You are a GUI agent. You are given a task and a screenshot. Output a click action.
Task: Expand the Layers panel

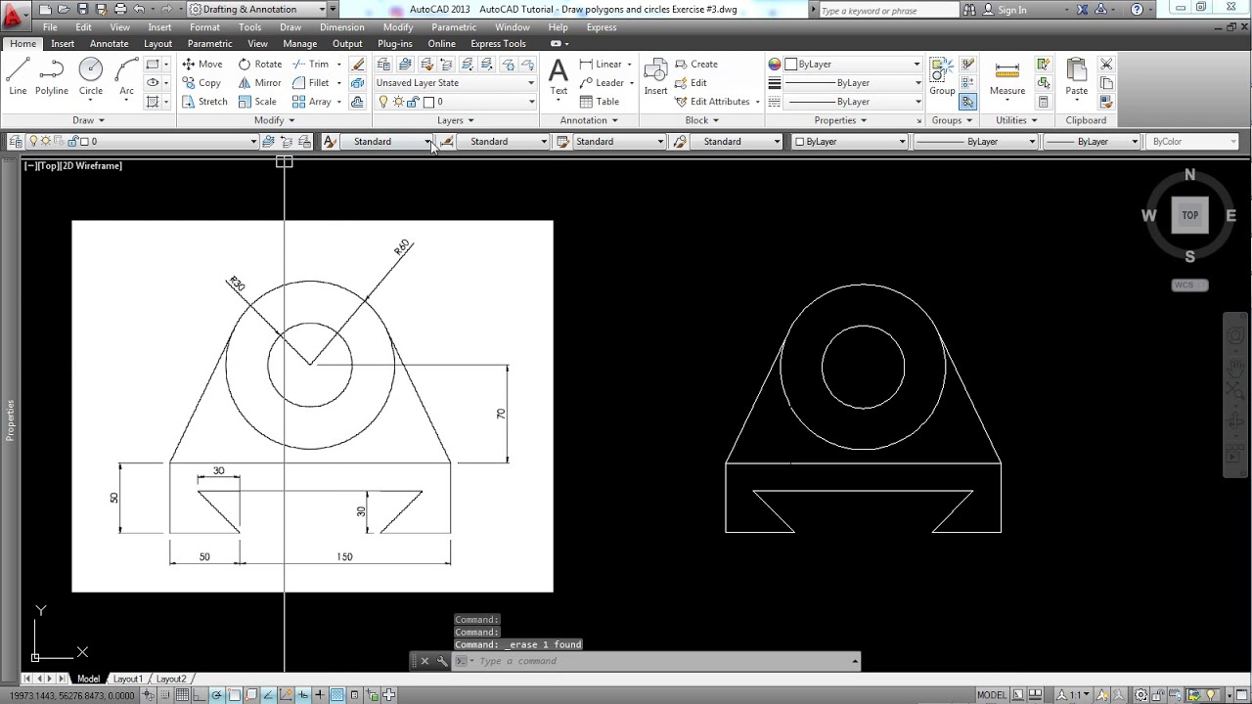point(455,120)
